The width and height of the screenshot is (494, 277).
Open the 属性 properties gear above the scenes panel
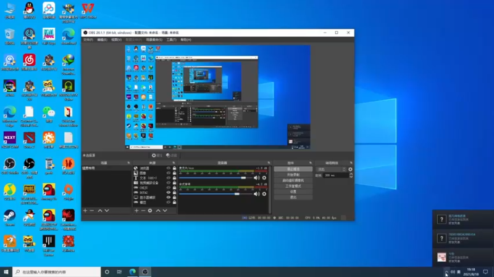(157, 156)
